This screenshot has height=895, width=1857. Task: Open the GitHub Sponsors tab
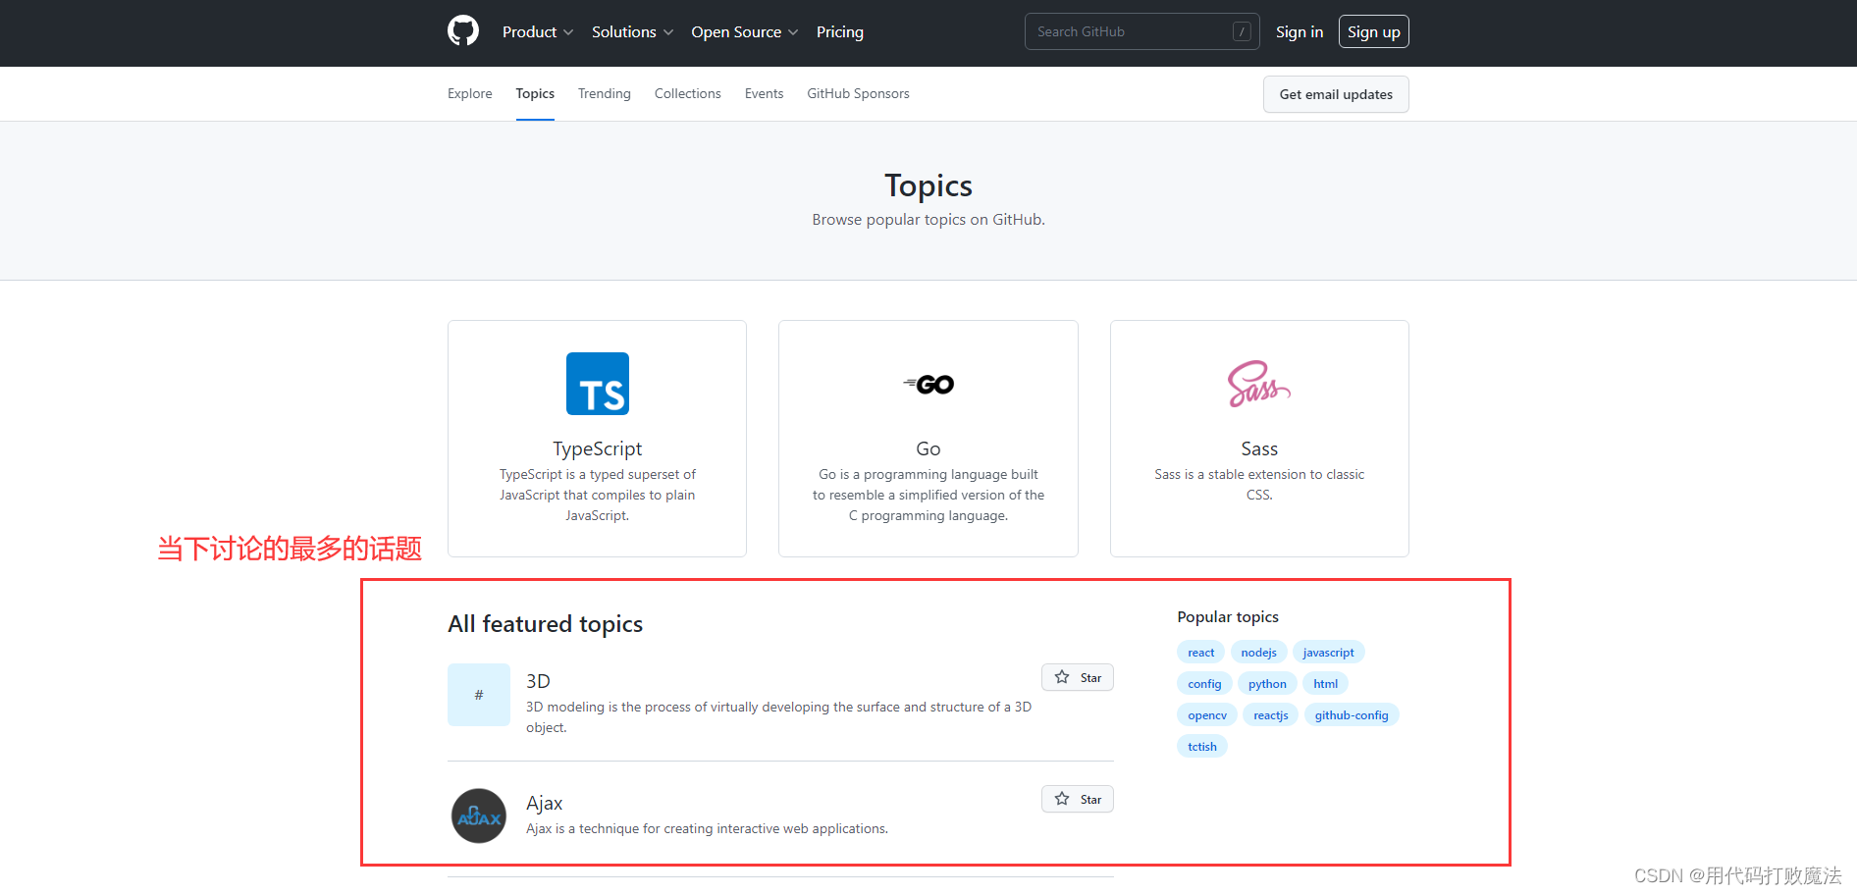pyautogui.click(x=858, y=94)
